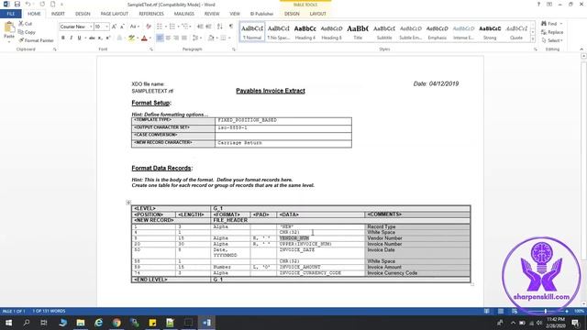Open the Borders dropdown
587x330 pixels.
point(229,38)
